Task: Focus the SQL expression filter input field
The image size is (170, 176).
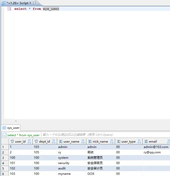Action: 102,135
